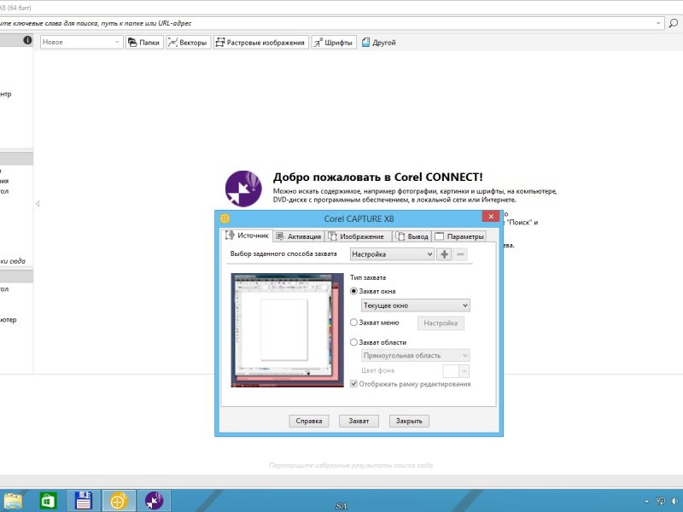
Task: Select the Захват окна radio button
Action: click(354, 291)
